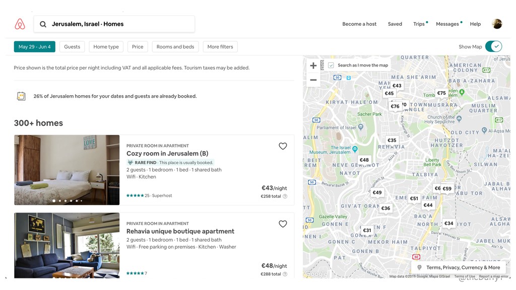
Task: Expand the Price filter
Action: tap(138, 47)
